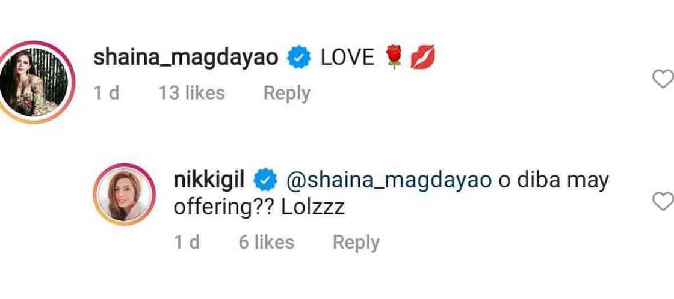Select the LOVE comment text
The width and height of the screenshot is (674, 299).
[348, 58]
